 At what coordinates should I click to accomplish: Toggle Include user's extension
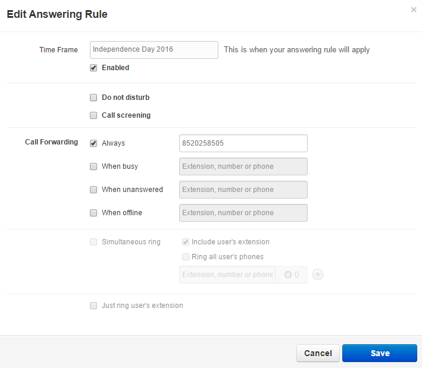pyautogui.click(x=186, y=242)
